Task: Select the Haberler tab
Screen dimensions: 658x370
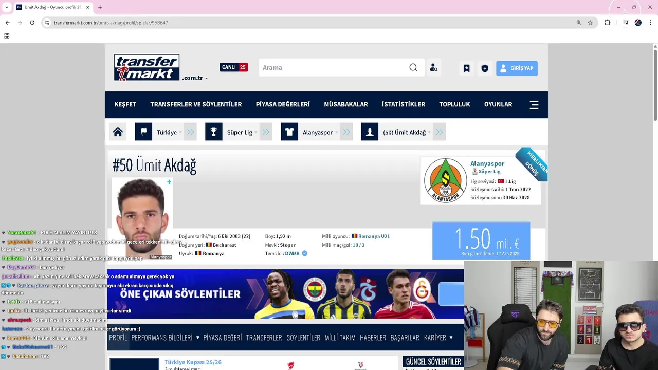Action: (x=373, y=338)
